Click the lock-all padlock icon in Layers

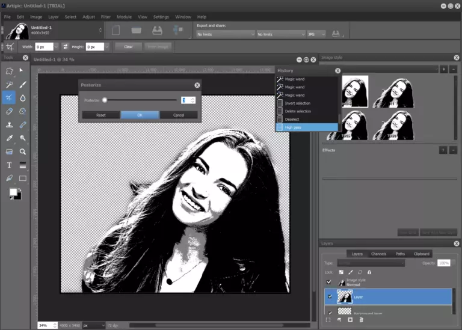coord(369,272)
